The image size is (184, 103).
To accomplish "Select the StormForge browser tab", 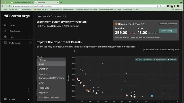I will [47, 3].
